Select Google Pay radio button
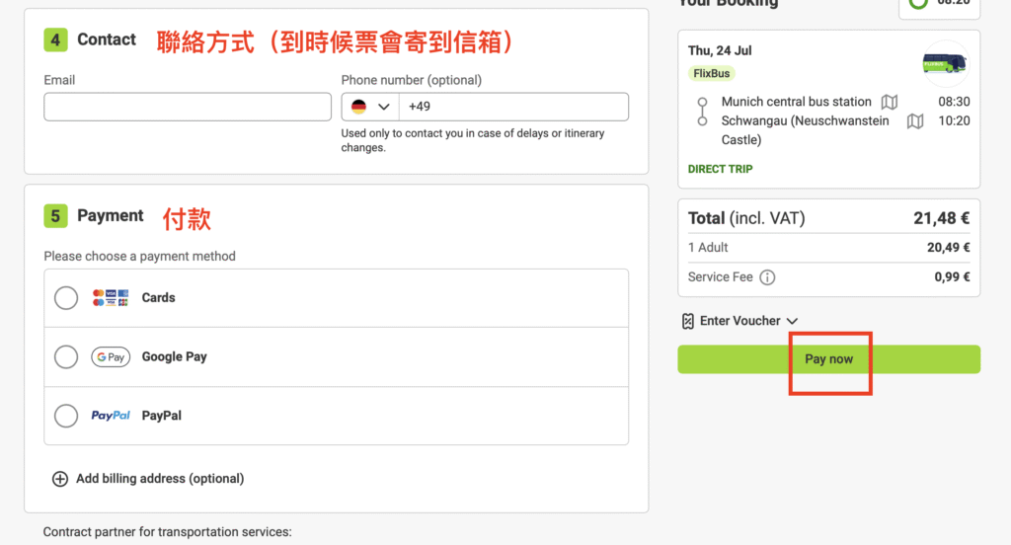This screenshot has width=1011, height=545. point(66,356)
